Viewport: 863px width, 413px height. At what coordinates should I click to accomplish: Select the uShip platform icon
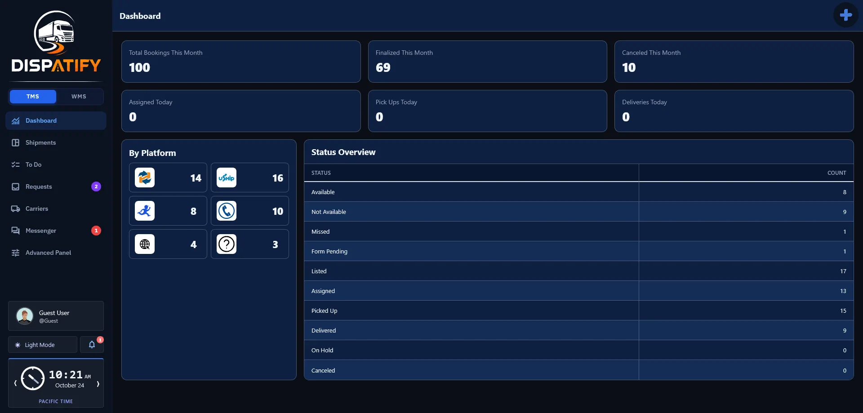227,178
